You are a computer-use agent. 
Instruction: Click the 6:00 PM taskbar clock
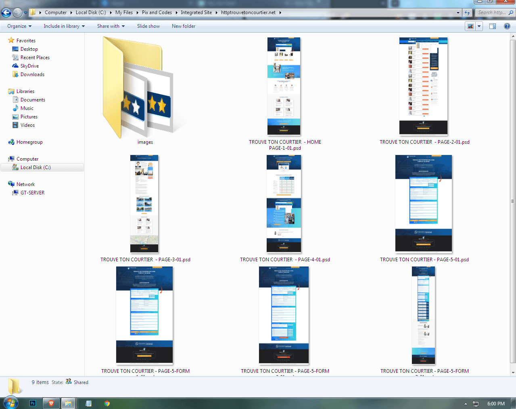pyautogui.click(x=496, y=404)
